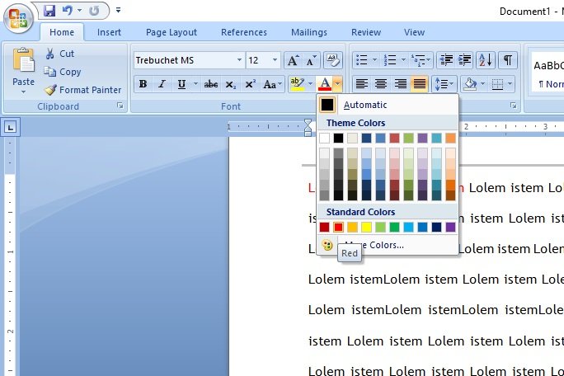Open the Mailings tab
The width and height of the screenshot is (564, 376).
click(309, 32)
